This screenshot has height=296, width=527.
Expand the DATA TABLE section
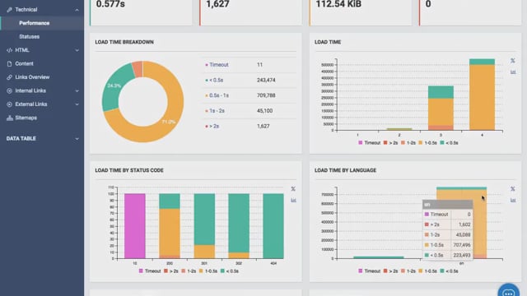click(x=77, y=139)
